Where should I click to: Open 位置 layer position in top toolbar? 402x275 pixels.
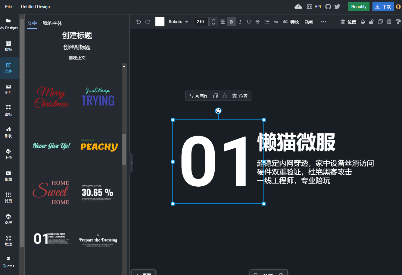point(348,22)
